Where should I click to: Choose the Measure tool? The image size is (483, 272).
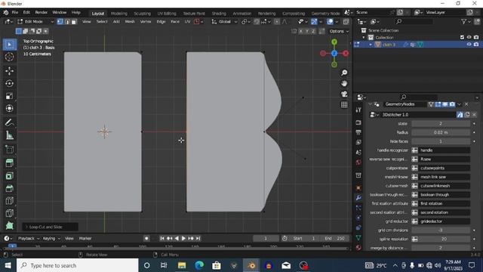point(10,134)
